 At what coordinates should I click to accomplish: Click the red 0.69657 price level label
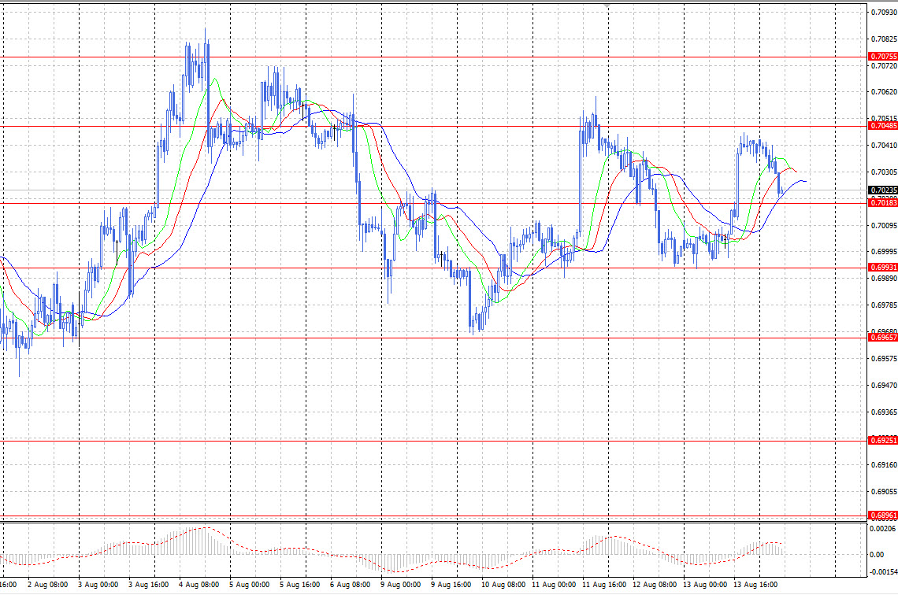(x=883, y=338)
